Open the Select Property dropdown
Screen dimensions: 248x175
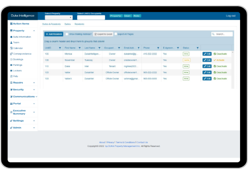(x=59, y=17)
